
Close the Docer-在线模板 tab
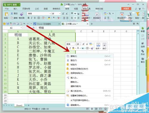59,24
